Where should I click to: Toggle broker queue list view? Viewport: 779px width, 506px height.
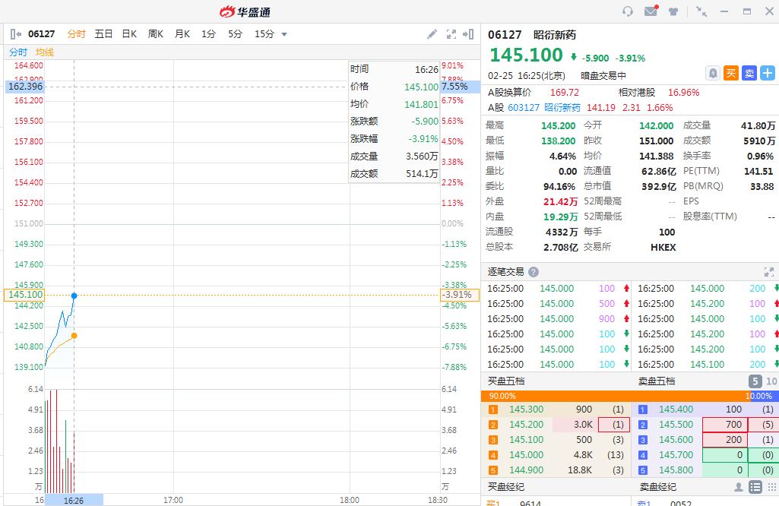[755, 487]
